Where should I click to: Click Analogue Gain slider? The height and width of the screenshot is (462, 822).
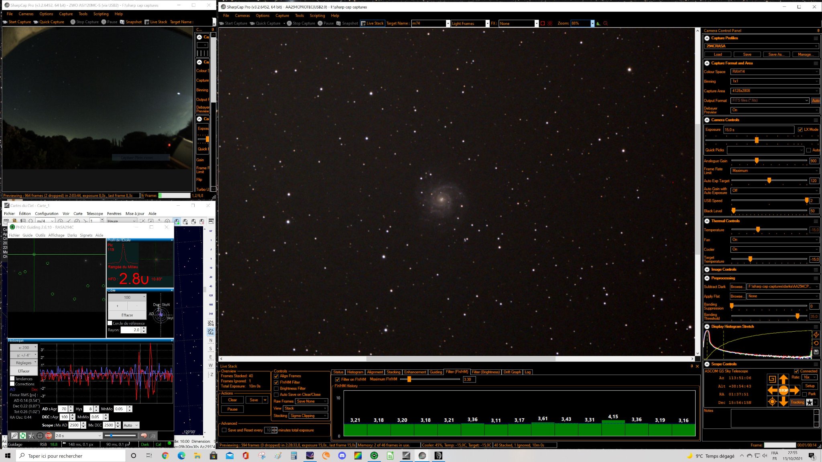(x=769, y=161)
